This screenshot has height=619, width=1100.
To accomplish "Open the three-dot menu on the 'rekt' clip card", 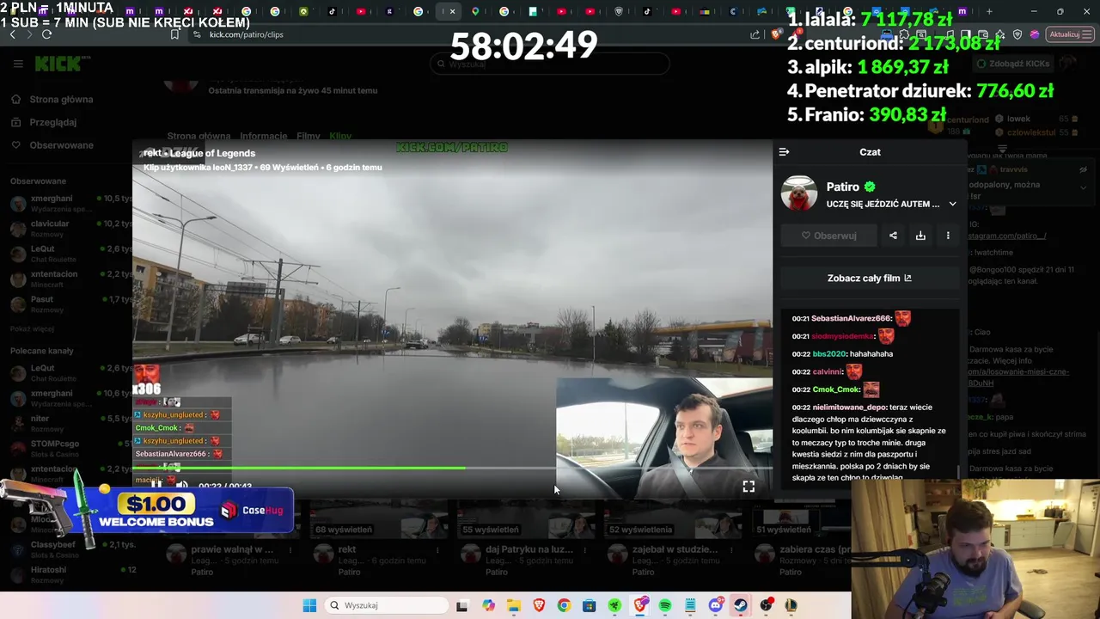I will tap(438, 549).
